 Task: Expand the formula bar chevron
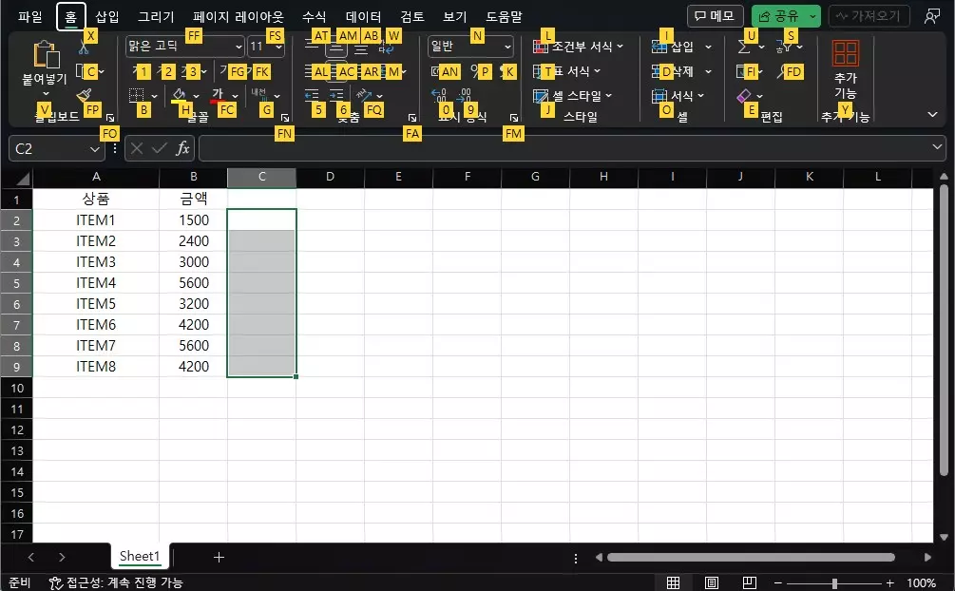(937, 147)
